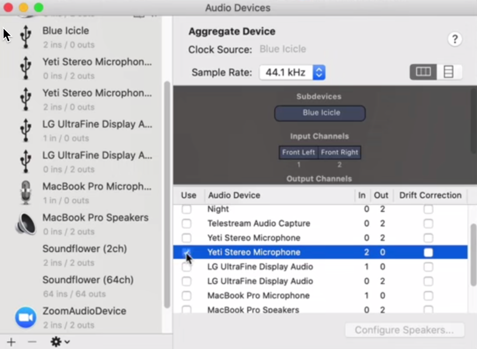This screenshot has height=349, width=477.
Task: Select the Front Right input channel
Action: click(339, 152)
